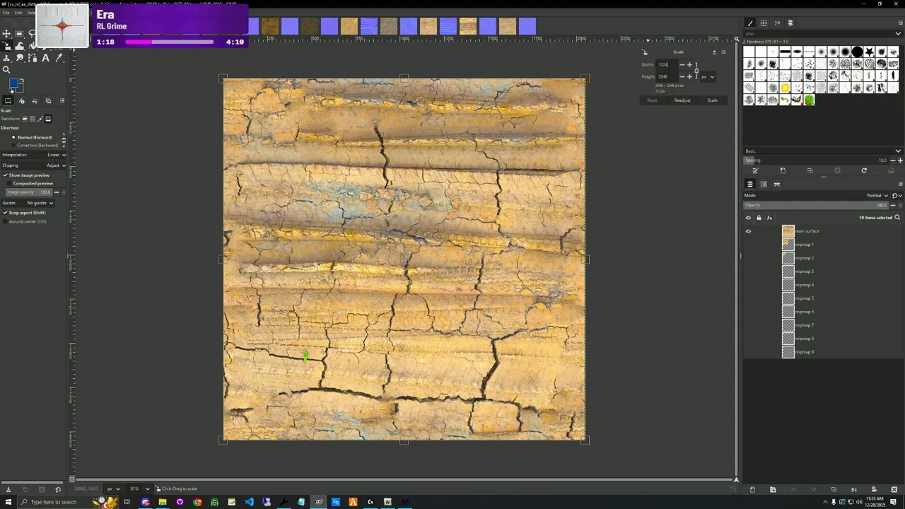Create a new layer group
This screenshot has height=509, width=905.
coord(773,489)
